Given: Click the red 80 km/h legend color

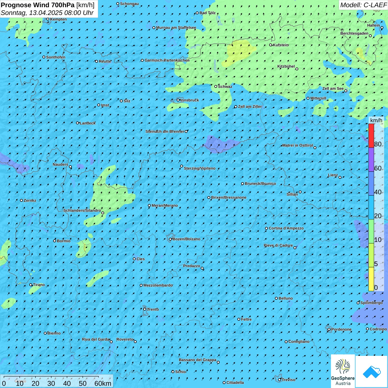Looking at the screenshot, I should 371,136.
